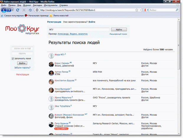This screenshot has height=138, width=183.
Task: Click placeholder avatar of Ирина Марыгина
Action: click(51, 99)
